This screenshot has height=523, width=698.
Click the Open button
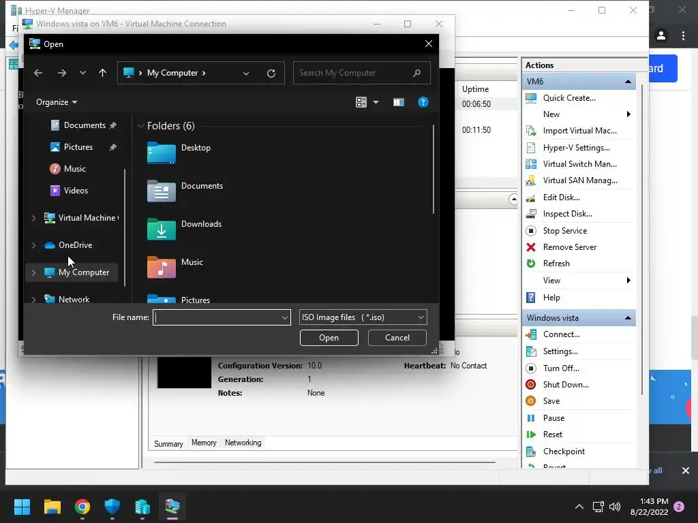point(329,338)
